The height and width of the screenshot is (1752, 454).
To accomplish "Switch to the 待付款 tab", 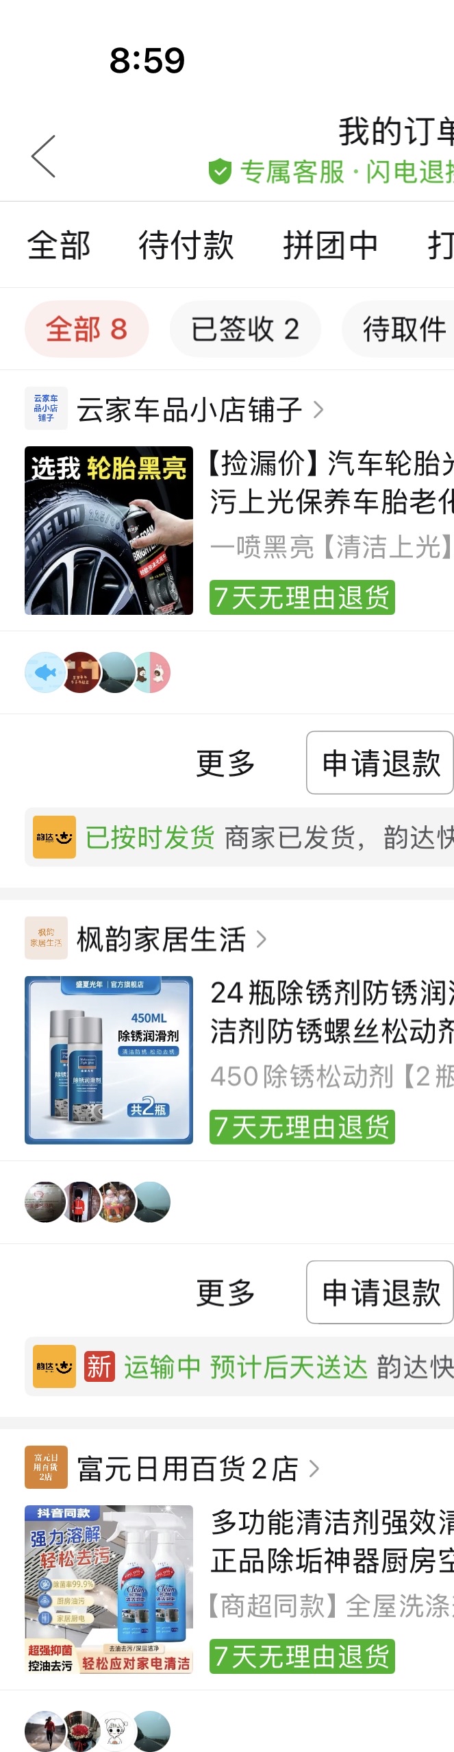I will (186, 245).
